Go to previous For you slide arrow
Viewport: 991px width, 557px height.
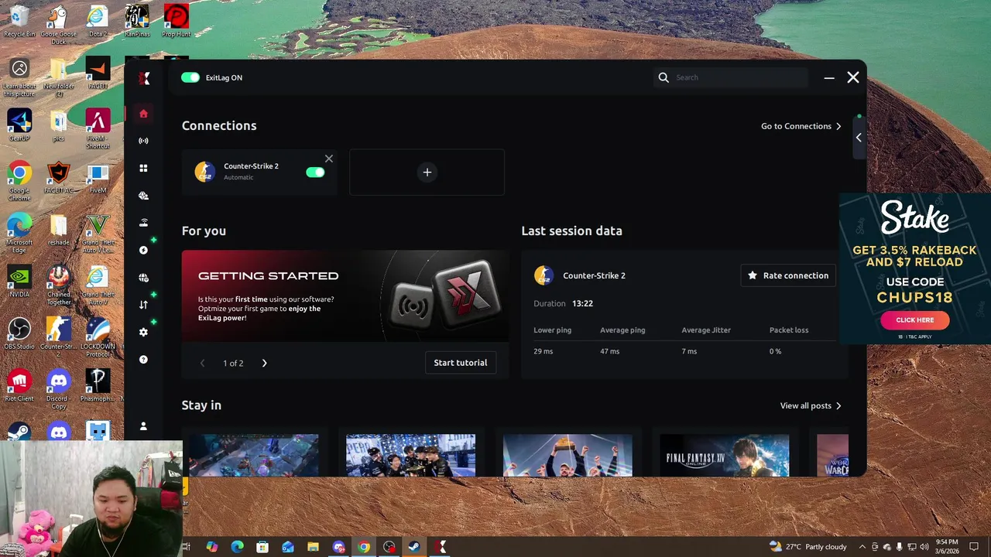[203, 363]
